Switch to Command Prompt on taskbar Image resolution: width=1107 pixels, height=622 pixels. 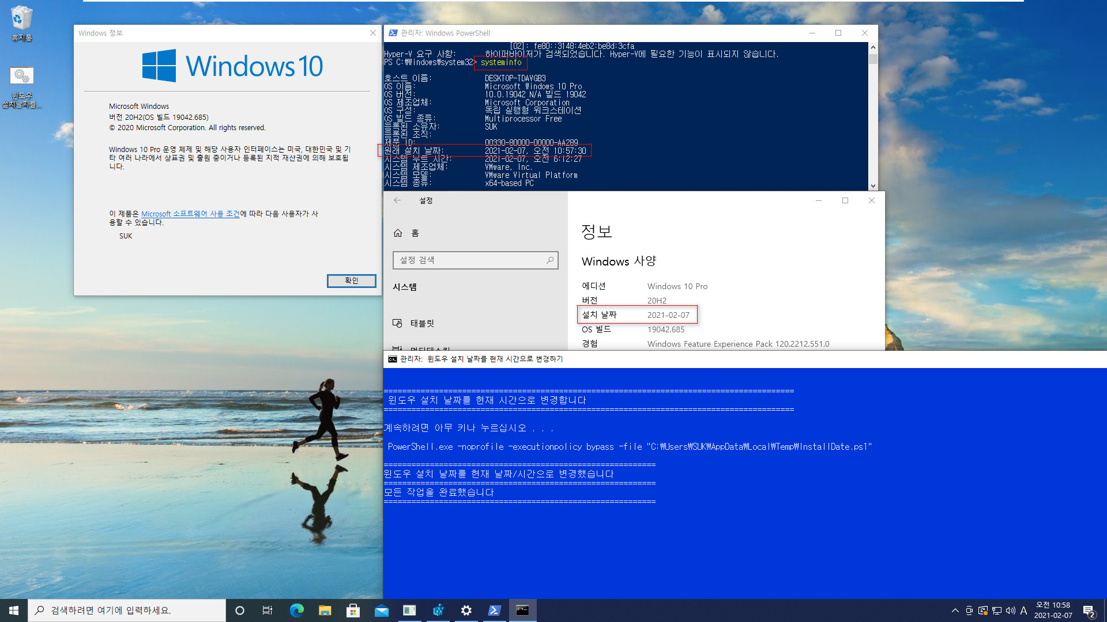click(x=523, y=610)
